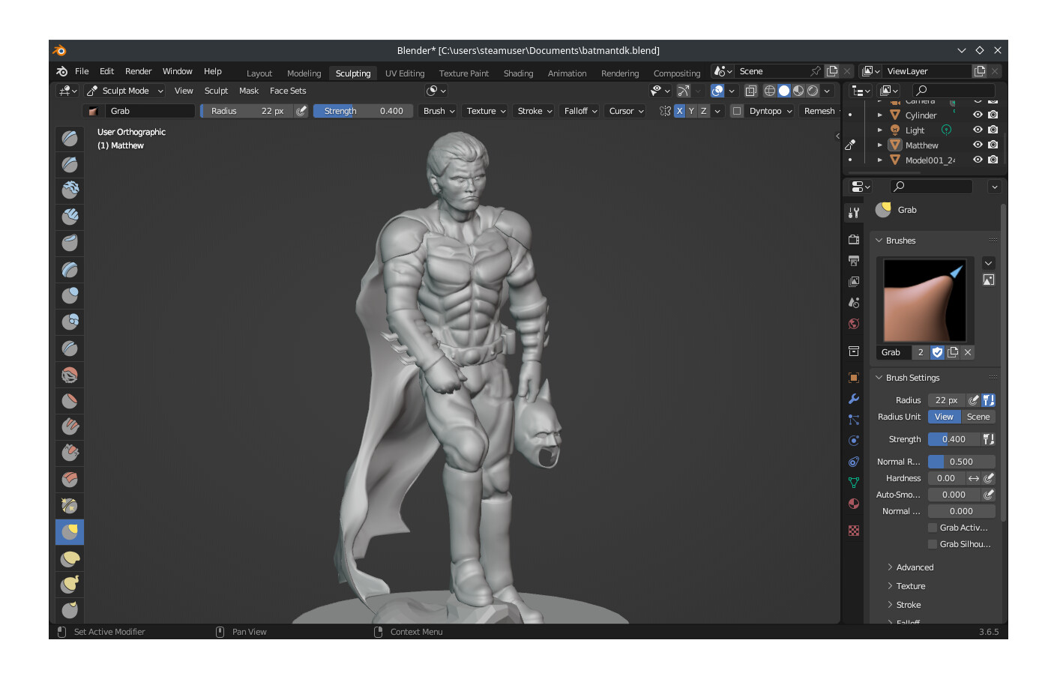Select the Snake Hook tool

[70, 585]
